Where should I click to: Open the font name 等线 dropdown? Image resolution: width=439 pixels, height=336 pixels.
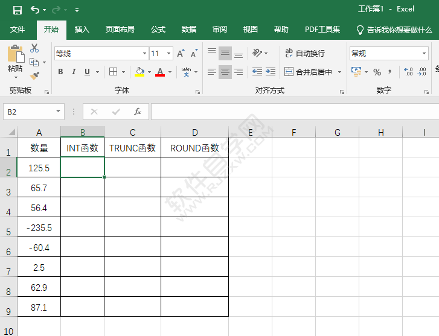[143, 54]
